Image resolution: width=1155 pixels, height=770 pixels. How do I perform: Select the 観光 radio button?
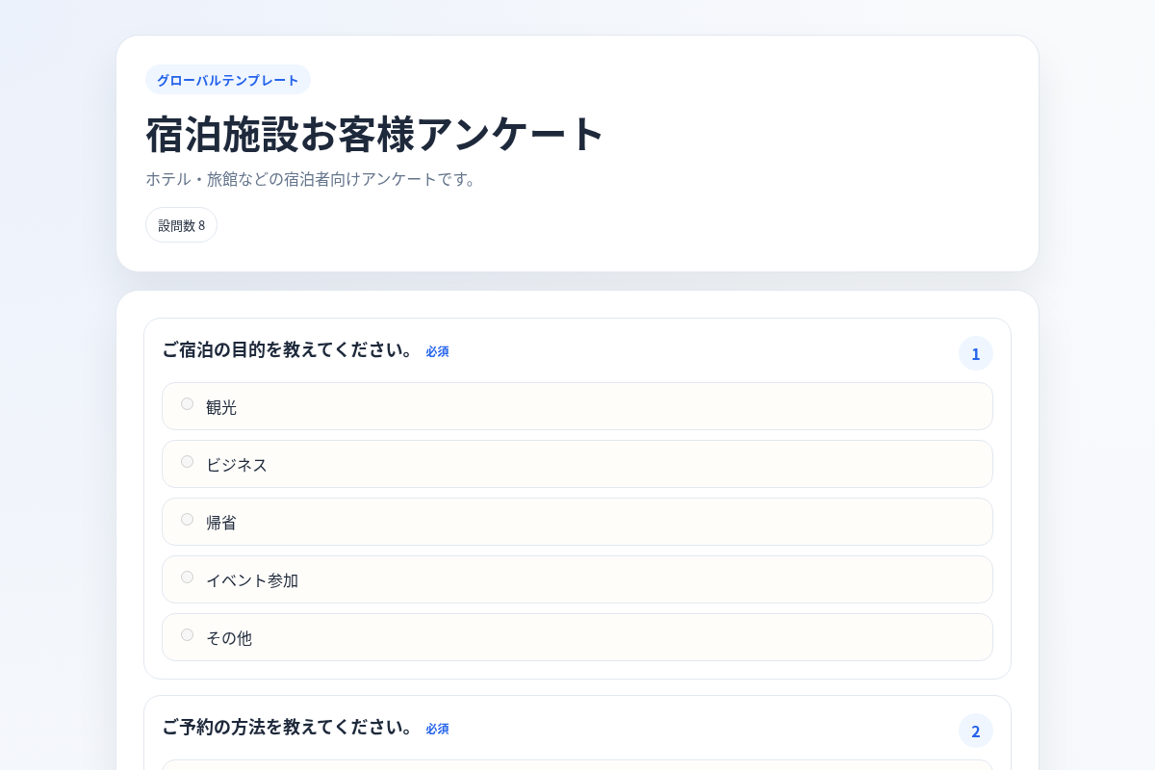(187, 404)
